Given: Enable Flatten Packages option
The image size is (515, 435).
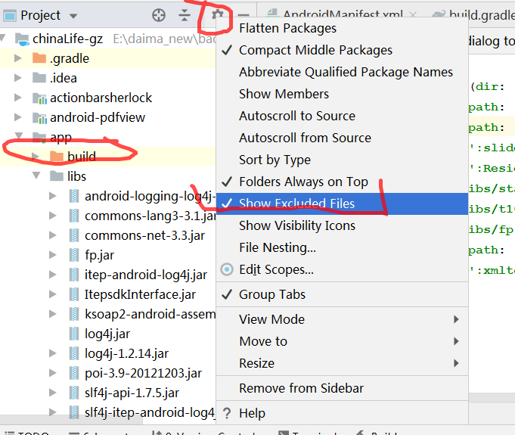Looking at the screenshot, I should click(342, 28).
